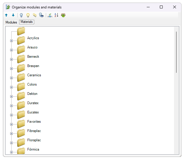Click the vertical scrollbar thumb
183x161 pixels.
click(x=176, y=52)
